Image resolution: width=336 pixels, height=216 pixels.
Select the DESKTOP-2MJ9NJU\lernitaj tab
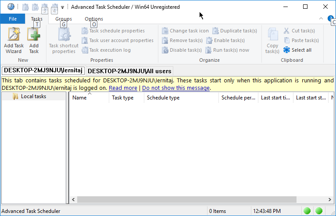[43, 71]
